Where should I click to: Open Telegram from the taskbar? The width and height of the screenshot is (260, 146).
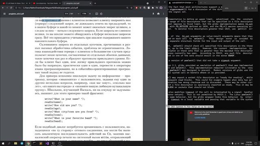tap(22, 143)
